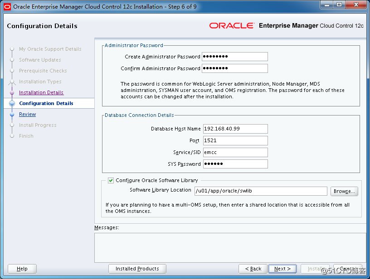
Task: Proceed by clicking Next button
Action: [282, 269]
